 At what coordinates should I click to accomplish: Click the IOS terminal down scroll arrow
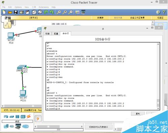click(x=158, y=108)
